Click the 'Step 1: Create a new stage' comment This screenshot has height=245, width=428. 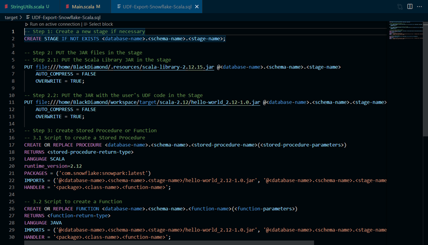85,32
